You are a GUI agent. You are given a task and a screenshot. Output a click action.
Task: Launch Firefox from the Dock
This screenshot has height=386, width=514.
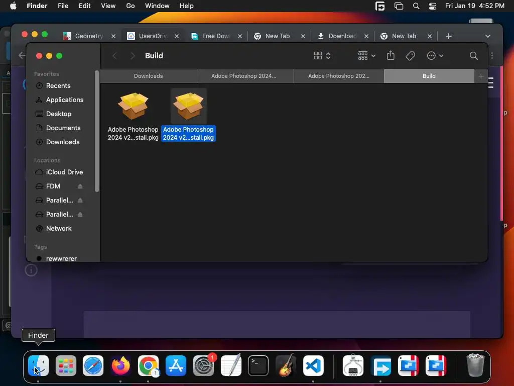tap(120, 366)
